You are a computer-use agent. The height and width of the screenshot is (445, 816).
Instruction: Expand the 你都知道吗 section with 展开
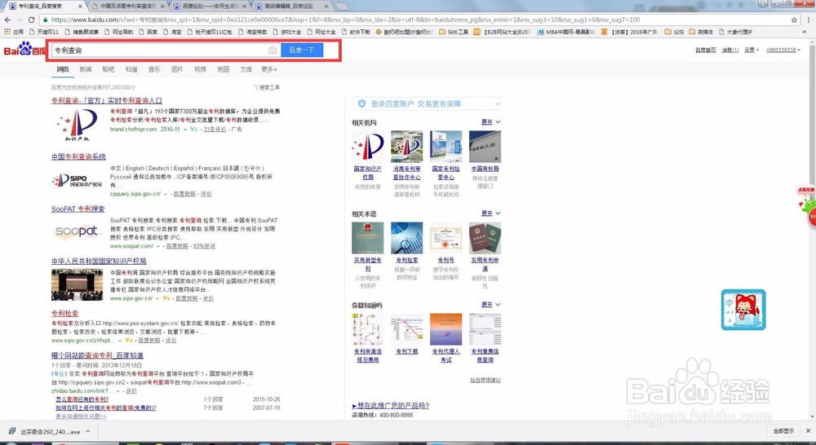[x=490, y=305]
